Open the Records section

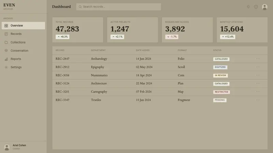coord(23,34)
